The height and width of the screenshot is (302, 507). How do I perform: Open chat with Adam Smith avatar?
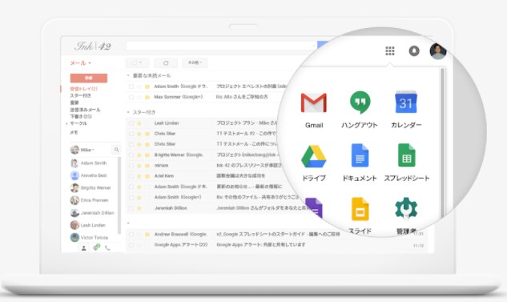tap(74, 163)
